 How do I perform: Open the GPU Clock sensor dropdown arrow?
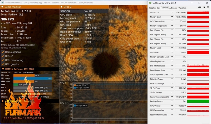(x=172, y=13)
